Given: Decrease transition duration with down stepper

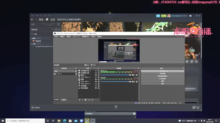Looking at the screenshot, I should click(x=76, y=74).
